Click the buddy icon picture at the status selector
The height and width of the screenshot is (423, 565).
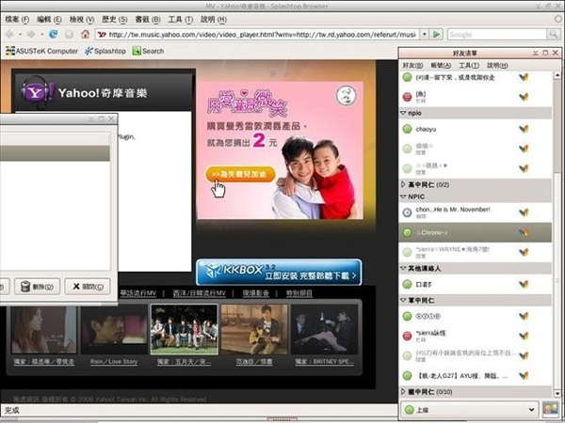click(x=550, y=410)
